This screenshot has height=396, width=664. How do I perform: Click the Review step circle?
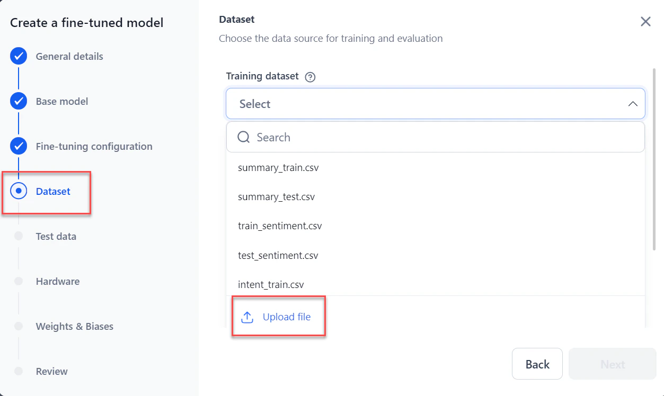tap(19, 371)
